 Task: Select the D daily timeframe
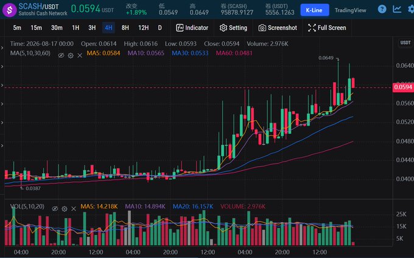point(160,27)
